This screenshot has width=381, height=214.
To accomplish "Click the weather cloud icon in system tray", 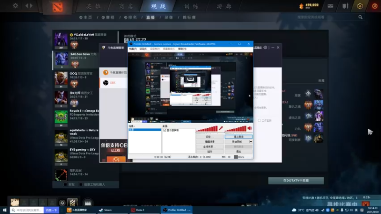I will (294, 210).
